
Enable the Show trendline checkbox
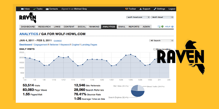coord(155,49)
